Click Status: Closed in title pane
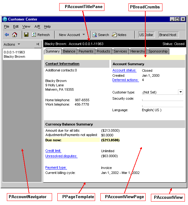 (173, 44)
